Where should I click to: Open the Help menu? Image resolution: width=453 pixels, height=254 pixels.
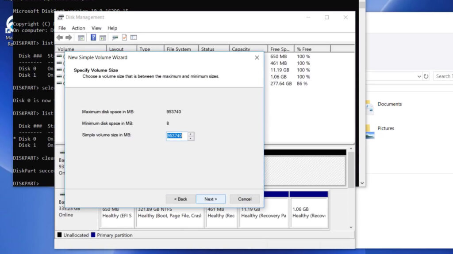click(112, 28)
